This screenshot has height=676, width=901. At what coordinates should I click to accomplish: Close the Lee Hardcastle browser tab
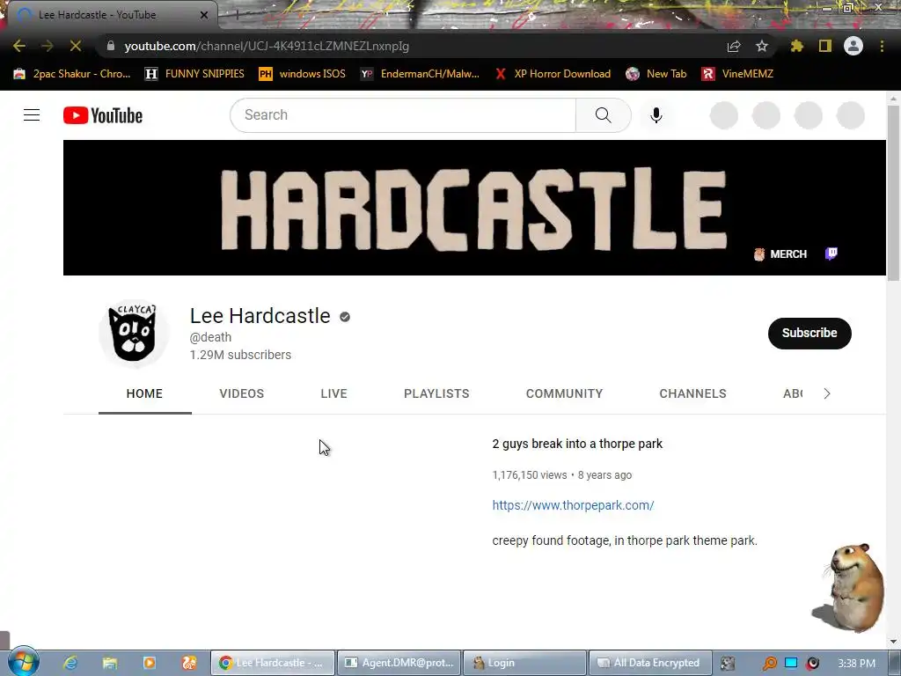204,15
